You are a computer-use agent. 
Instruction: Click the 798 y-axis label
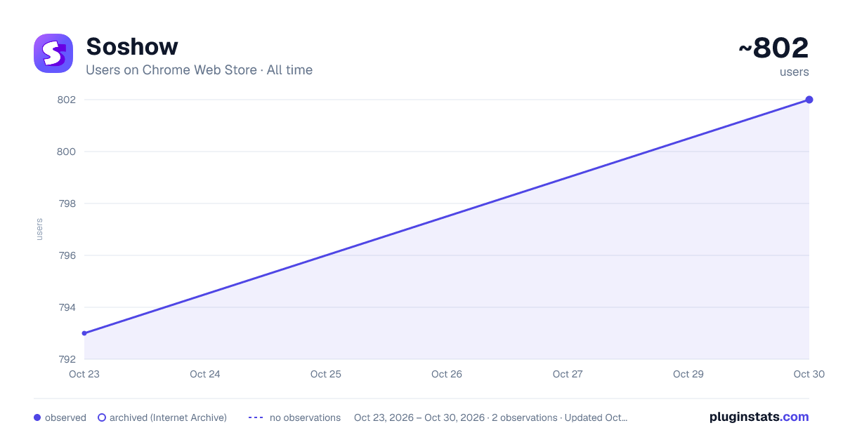click(x=66, y=203)
